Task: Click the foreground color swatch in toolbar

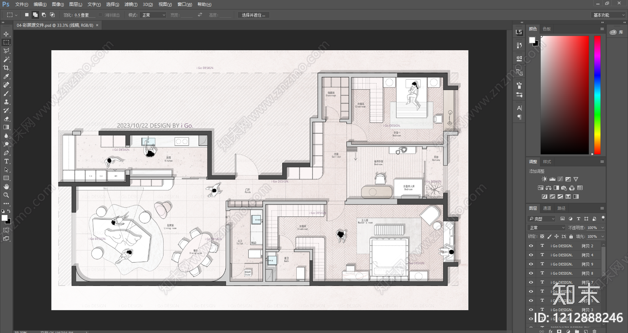Action: coord(4,218)
